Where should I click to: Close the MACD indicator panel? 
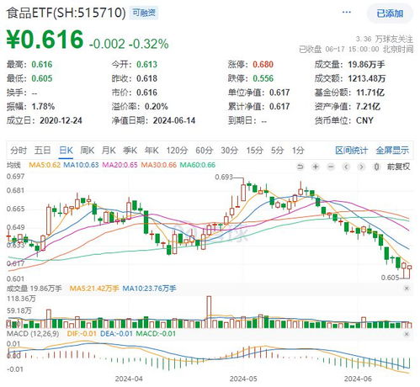[407, 334]
